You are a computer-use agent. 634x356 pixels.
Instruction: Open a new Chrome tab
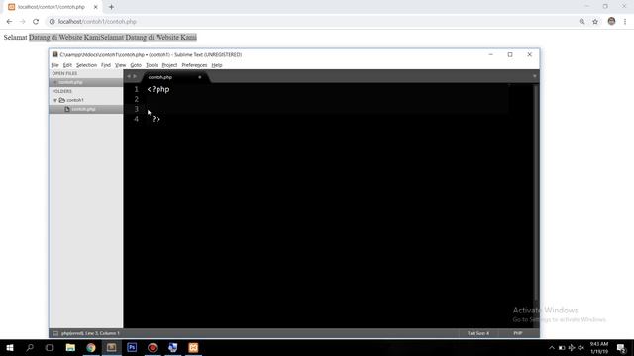pyautogui.click(x=111, y=7)
